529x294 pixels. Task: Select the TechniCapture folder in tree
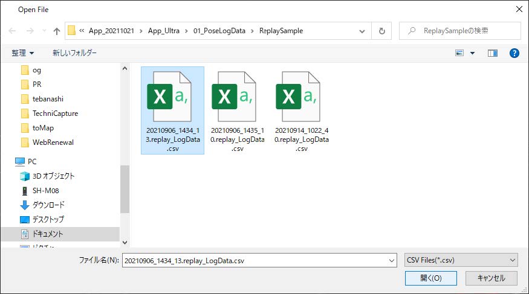[55, 113]
